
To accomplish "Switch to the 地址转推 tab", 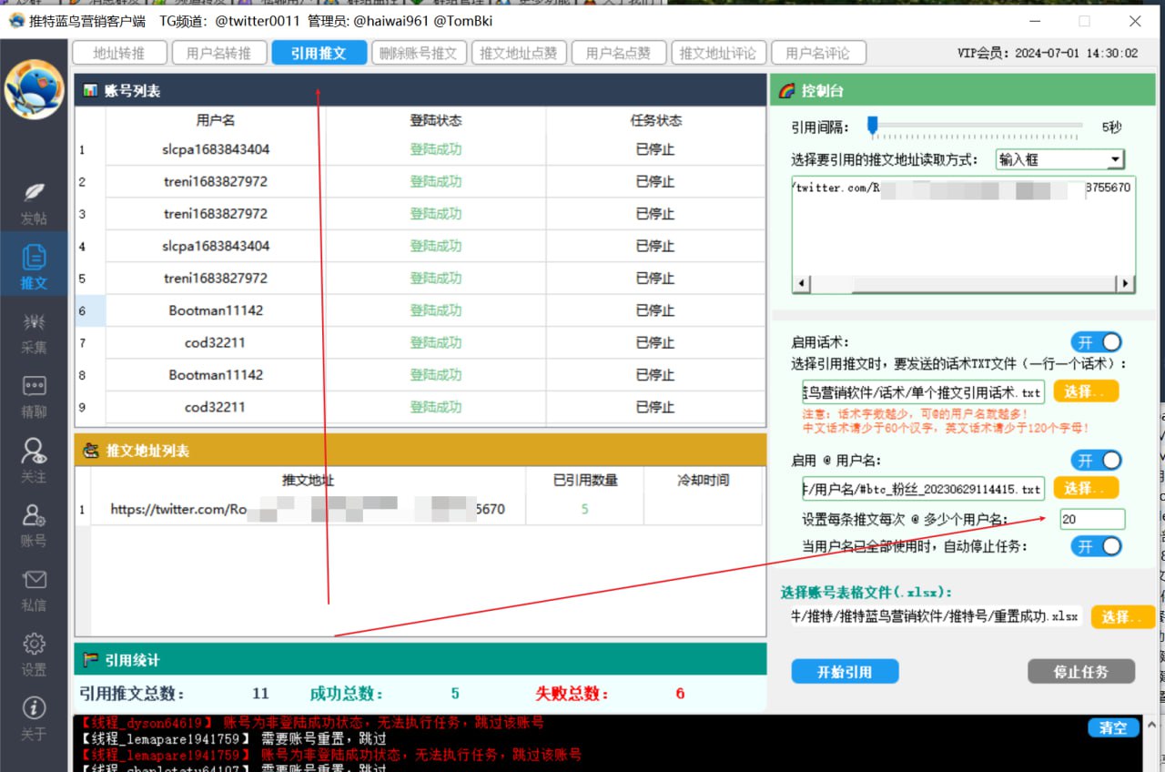I will [x=119, y=53].
